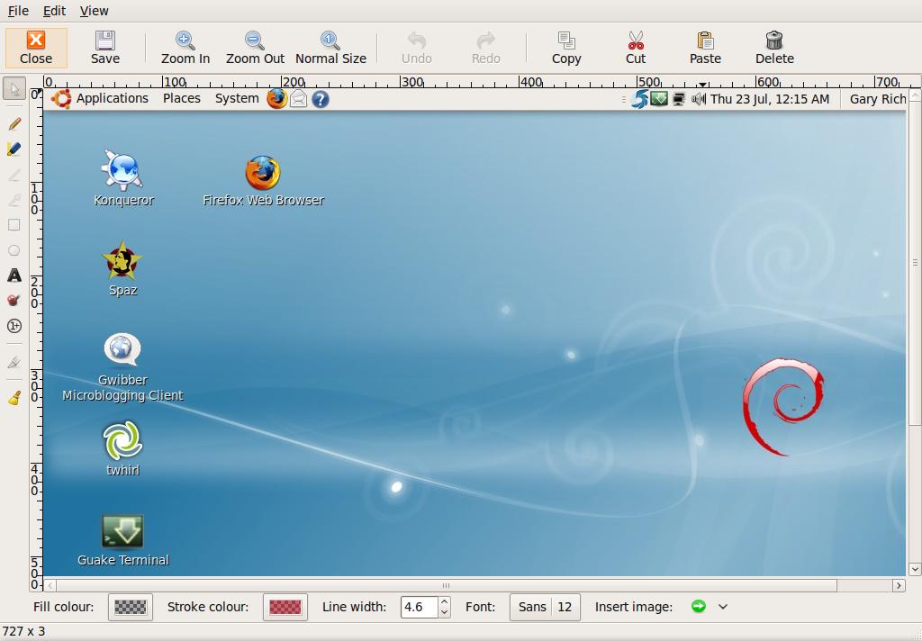Delete the selected object
Screen dimensions: 922x641
[774, 48]
